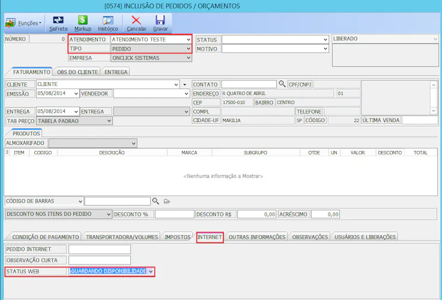Open the Funções toolbar menu
Screen dimensions: 442x300
point(23,23)
